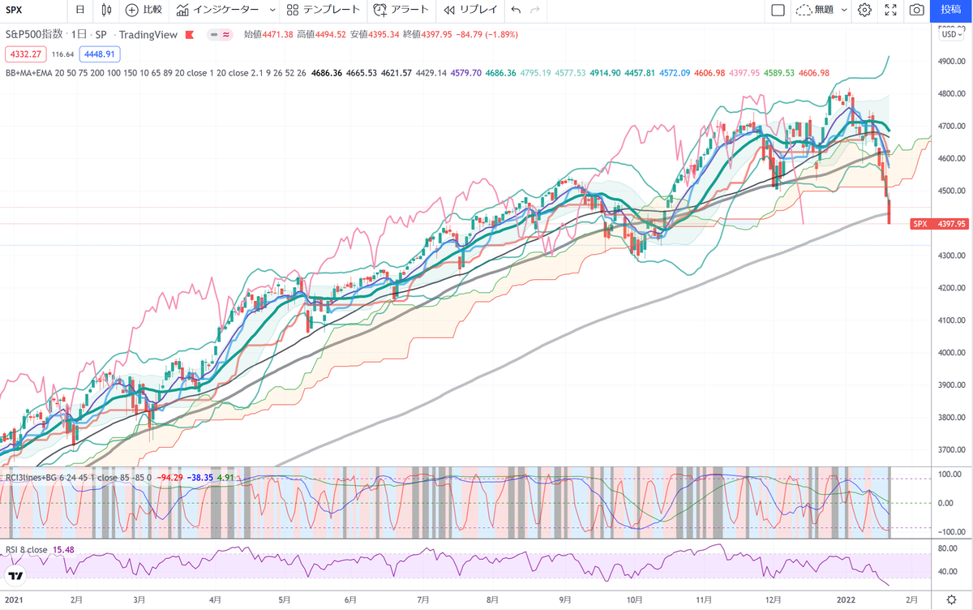Click the 4332.27 sell price button
973x610 pixels.
pyautogui.click(x=24, y=54)
